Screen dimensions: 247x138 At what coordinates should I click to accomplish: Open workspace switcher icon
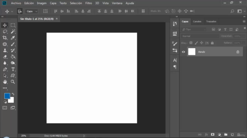coord(239,11)
